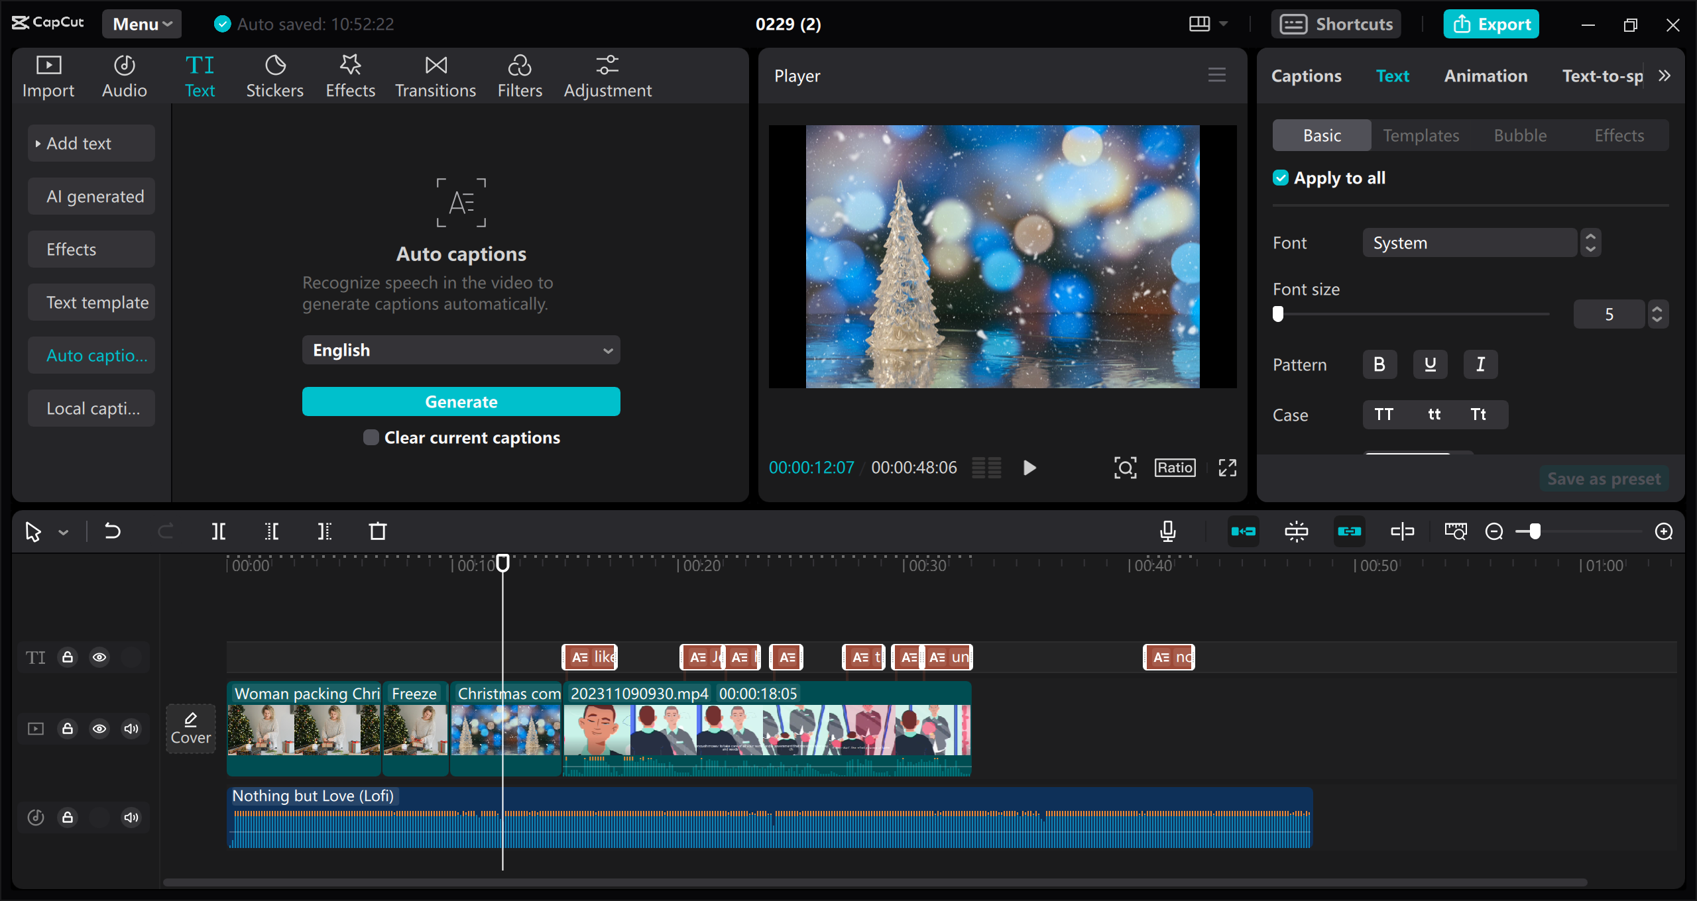Apply italic formatting in Pattern
The height and width of the screenshot is (901, 1697).
click(1480, 364)
